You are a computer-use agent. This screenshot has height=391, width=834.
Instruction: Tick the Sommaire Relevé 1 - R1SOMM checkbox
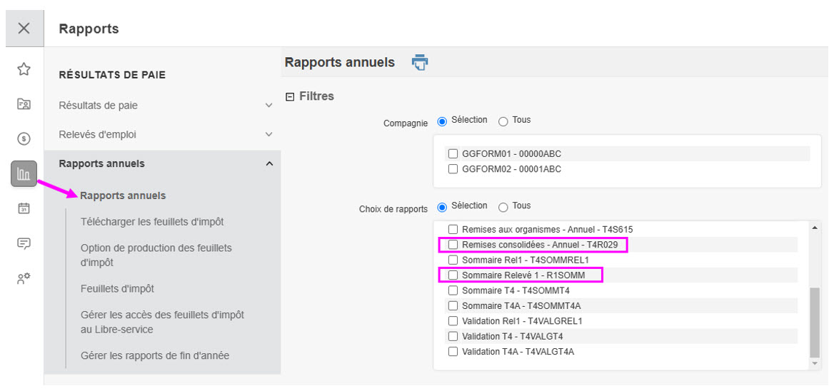pyautogui.click(x=453, y=275)
